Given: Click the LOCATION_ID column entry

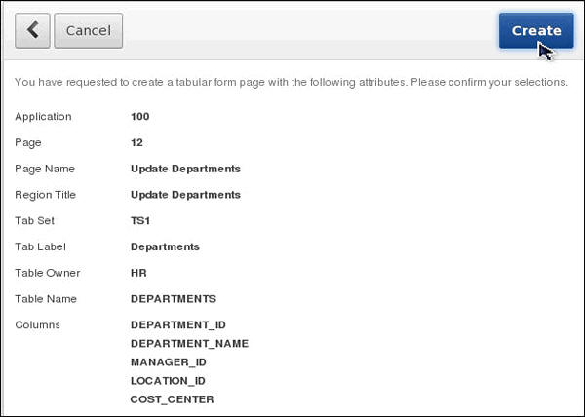Looking at the screenshot, I should tap(168, 380).
